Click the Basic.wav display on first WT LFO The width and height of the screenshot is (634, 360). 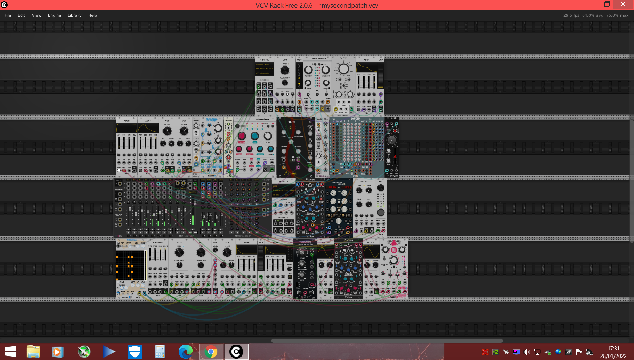click(323, 246)
